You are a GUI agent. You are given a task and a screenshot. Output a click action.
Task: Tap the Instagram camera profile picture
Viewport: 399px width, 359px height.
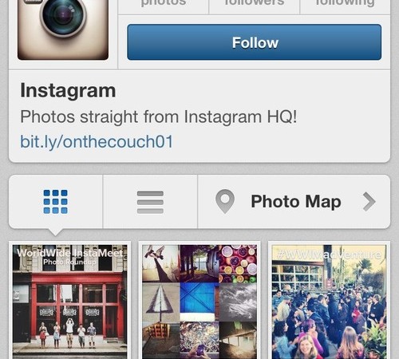[63, 30]
